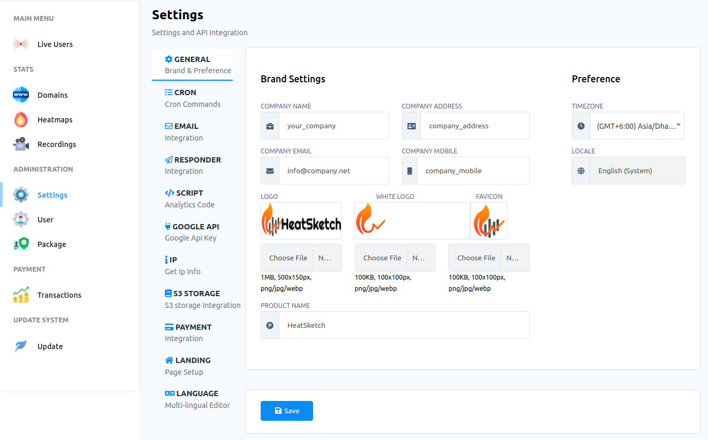Screen dimensions: 708x440
Task: Open the LANGUAGE Multi-lingual Editor tab
Action: tap(196, 399)
